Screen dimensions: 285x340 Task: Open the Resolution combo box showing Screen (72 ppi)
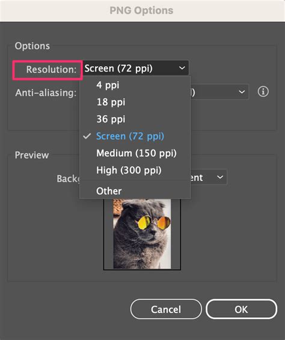[135, 68]
